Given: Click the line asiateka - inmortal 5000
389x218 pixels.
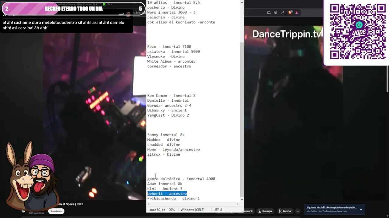Looking at the screenshot, I should [x=174, y=51].
